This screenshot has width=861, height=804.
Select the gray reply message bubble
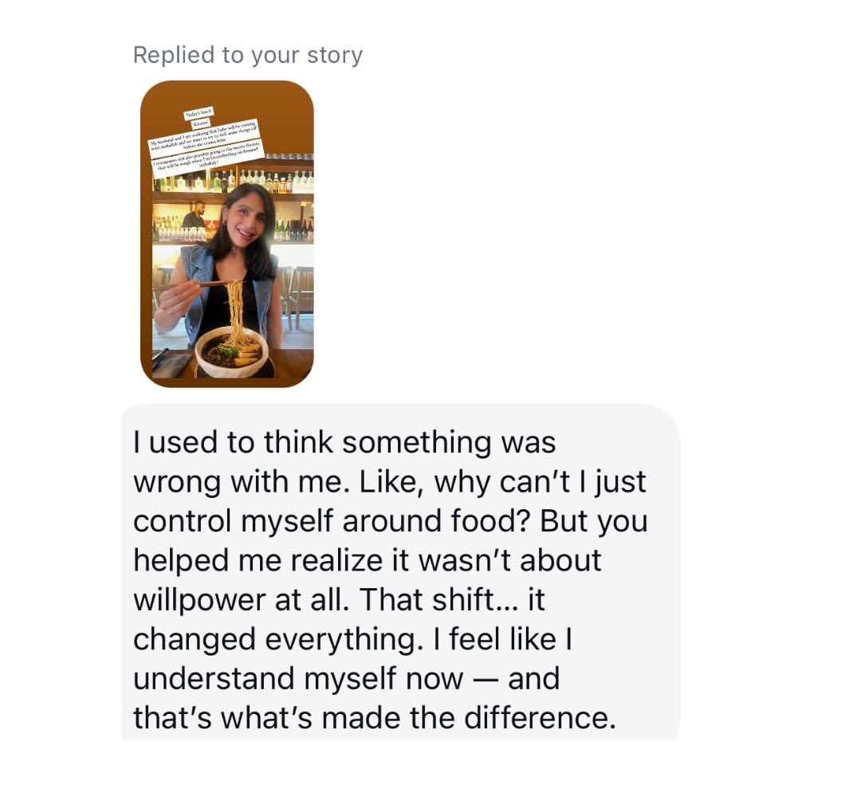point(400,572)
